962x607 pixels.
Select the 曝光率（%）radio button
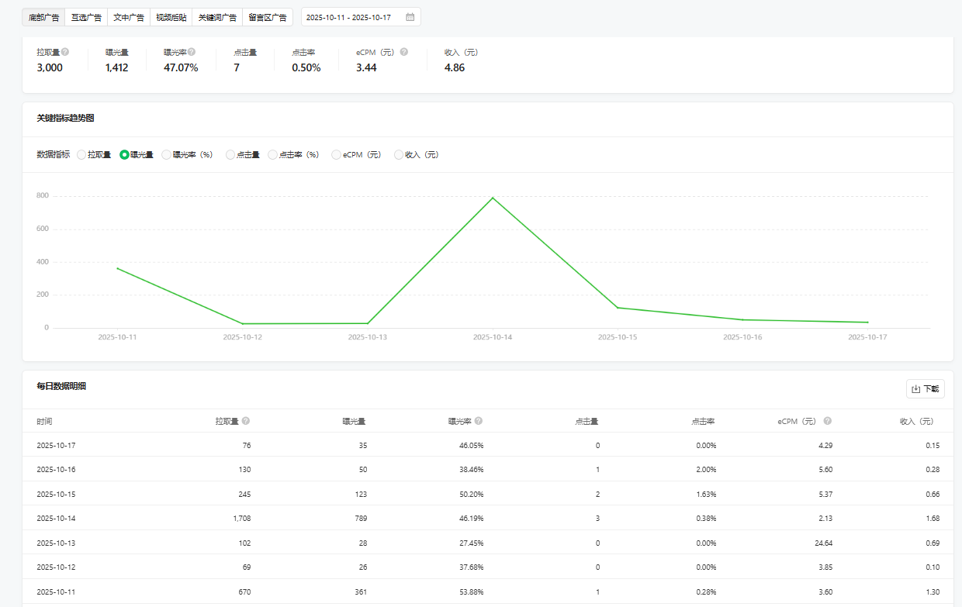(166, 155)
